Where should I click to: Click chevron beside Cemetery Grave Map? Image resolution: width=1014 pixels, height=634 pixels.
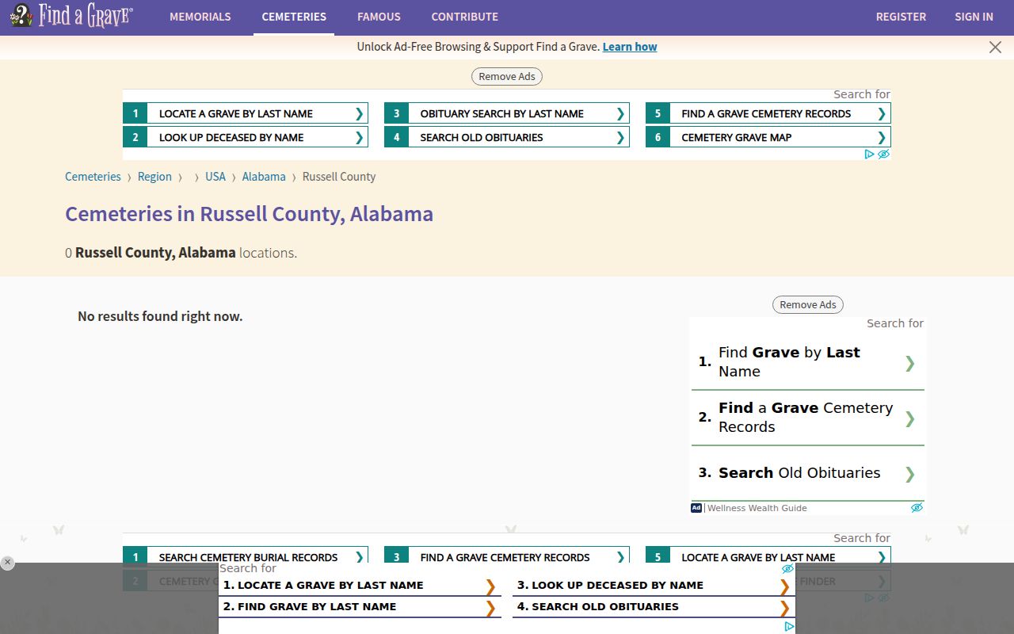[x=882, y=137]
